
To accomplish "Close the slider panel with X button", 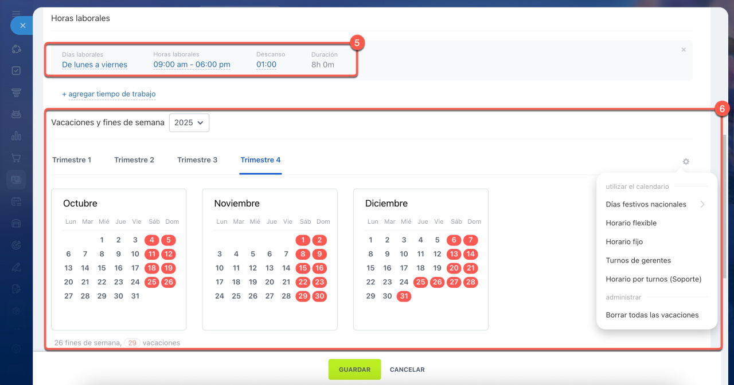I will pos(22,26).
